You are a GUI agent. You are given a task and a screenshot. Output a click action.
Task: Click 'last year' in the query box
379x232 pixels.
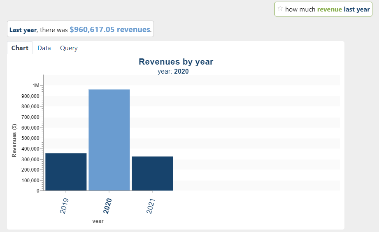click(357, 9)
